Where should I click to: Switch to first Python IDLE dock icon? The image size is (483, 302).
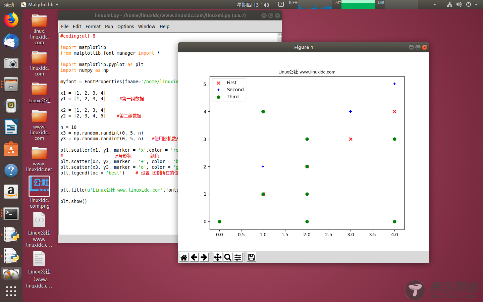[11, 235]
